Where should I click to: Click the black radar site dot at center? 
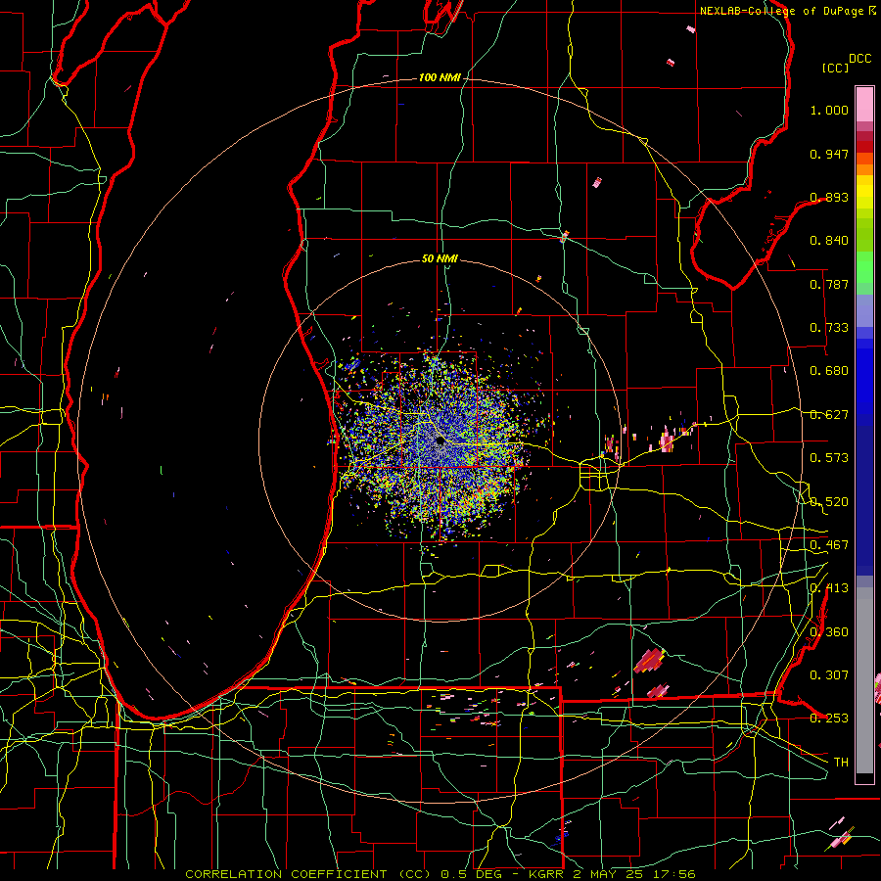tap(440, 440)
